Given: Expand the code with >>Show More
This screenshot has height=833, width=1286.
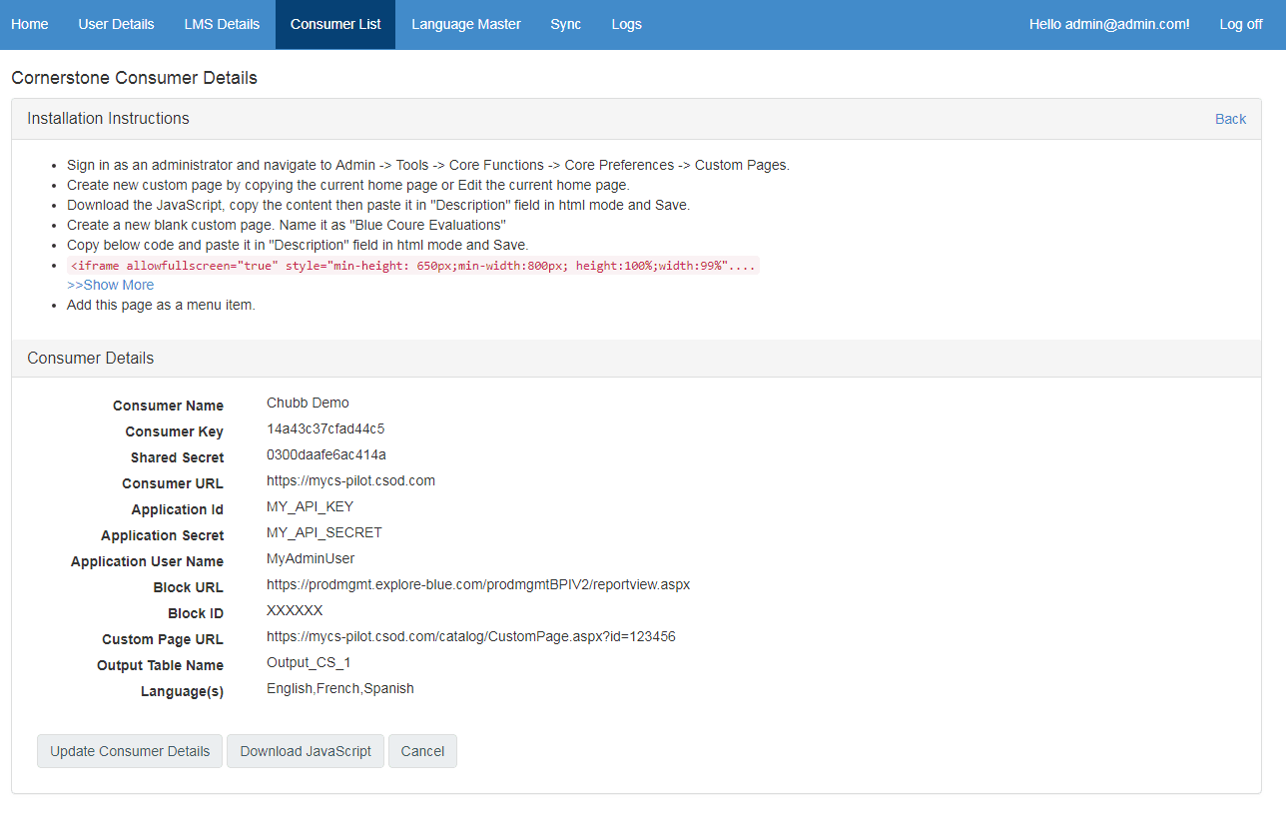Looking at the screenshot, I should (x=110, y=285).
